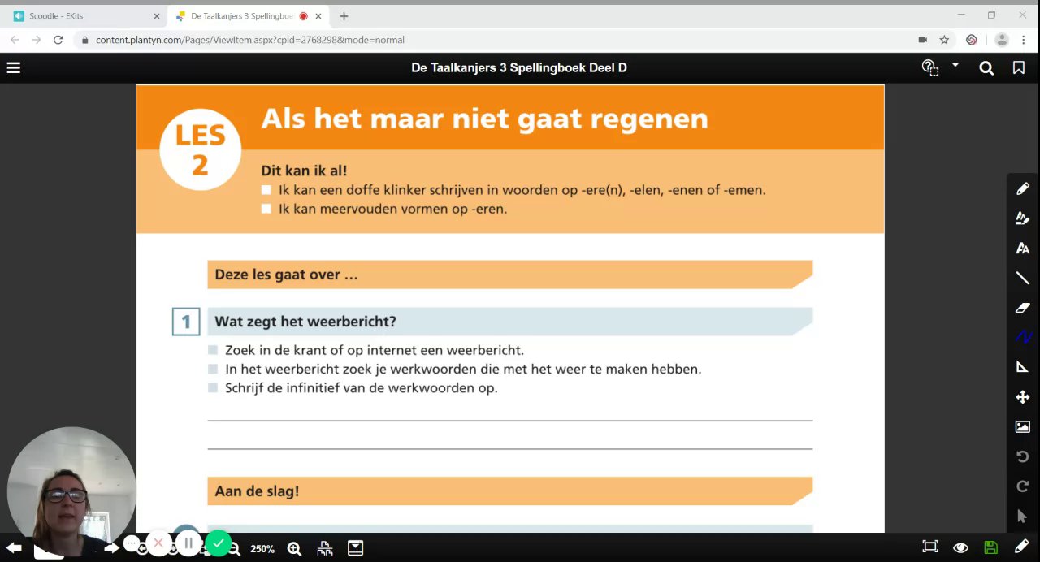
Task: Toggle the eye visibility icon
Action: [x=960, y=547]
